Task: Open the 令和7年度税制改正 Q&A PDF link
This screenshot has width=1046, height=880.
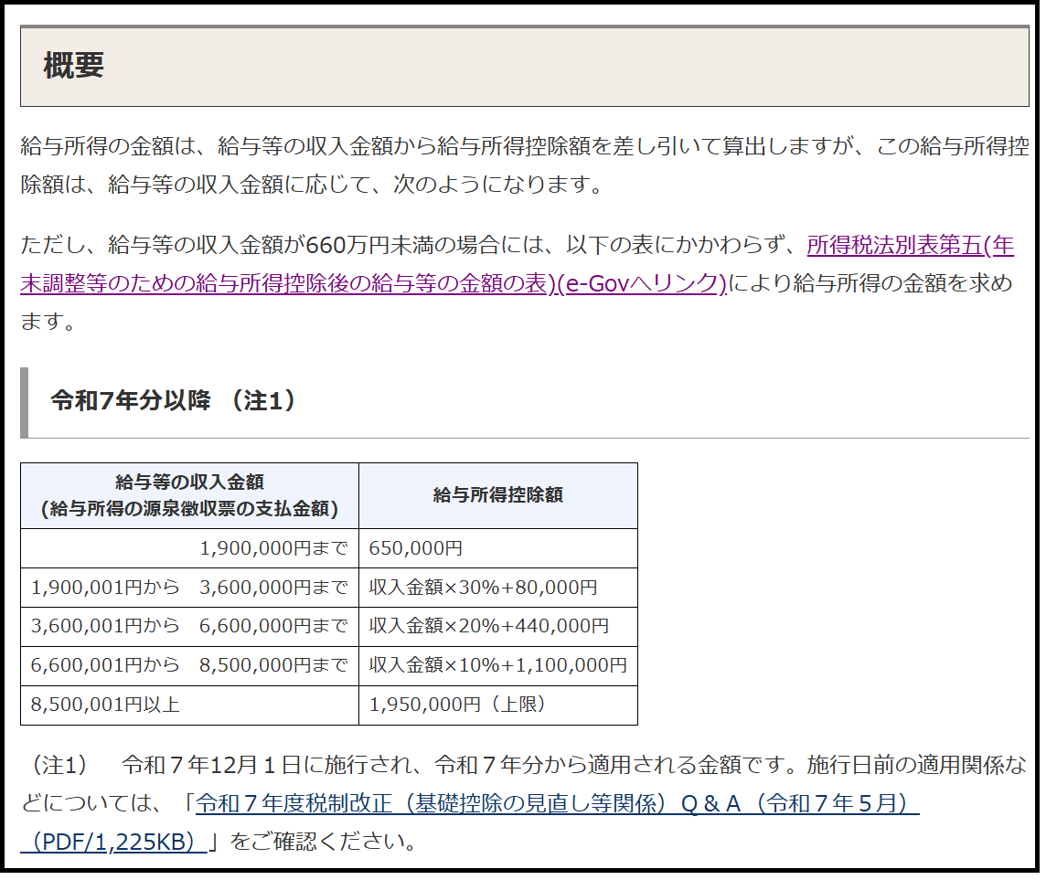Action: click(556, 803)
